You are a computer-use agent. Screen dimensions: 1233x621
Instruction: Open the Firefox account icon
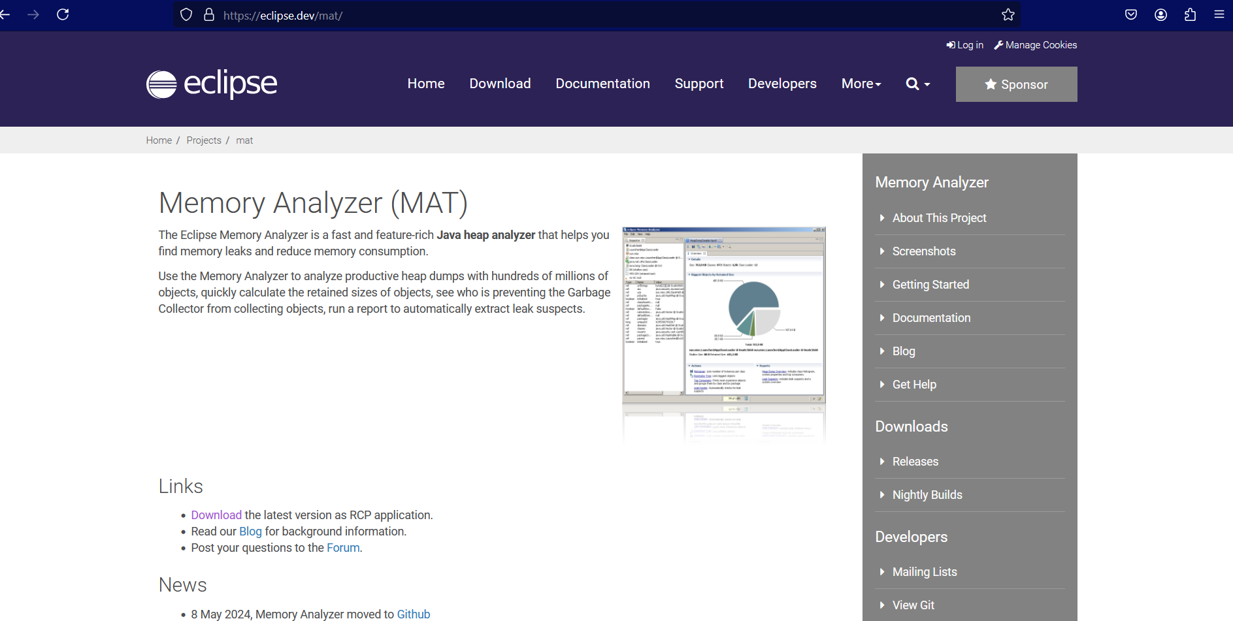(1160, 14)
